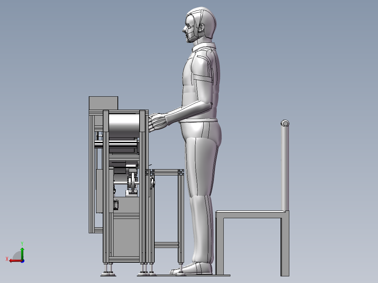Click the red X axis arrow on triad

click(15, 261)
